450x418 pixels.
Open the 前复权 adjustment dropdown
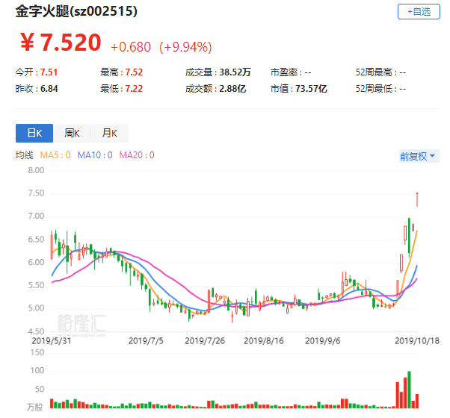(419, 156)
